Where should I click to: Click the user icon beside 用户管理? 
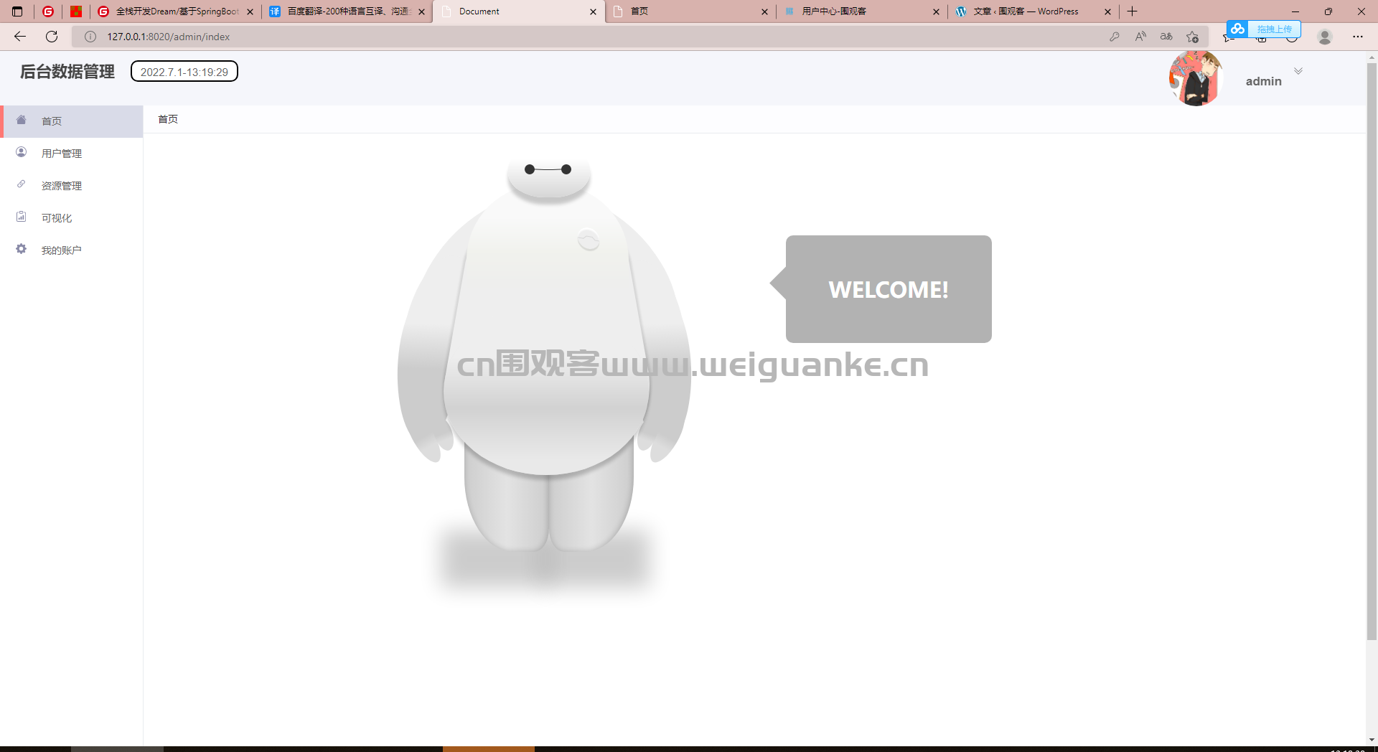[22, 152]
